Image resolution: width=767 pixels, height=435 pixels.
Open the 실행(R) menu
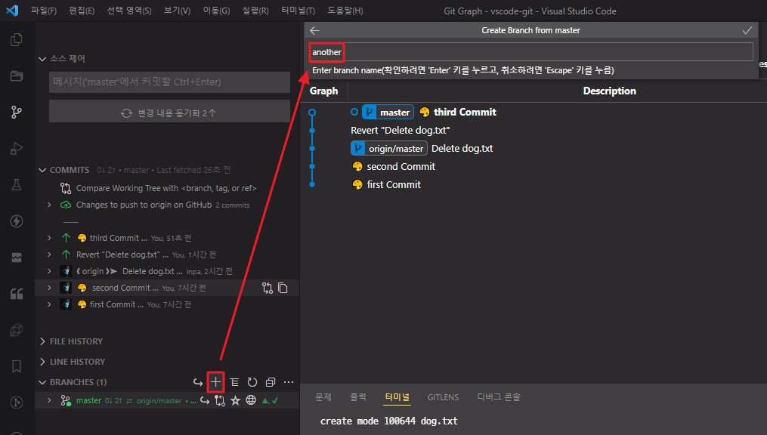(x=255, y=11)
